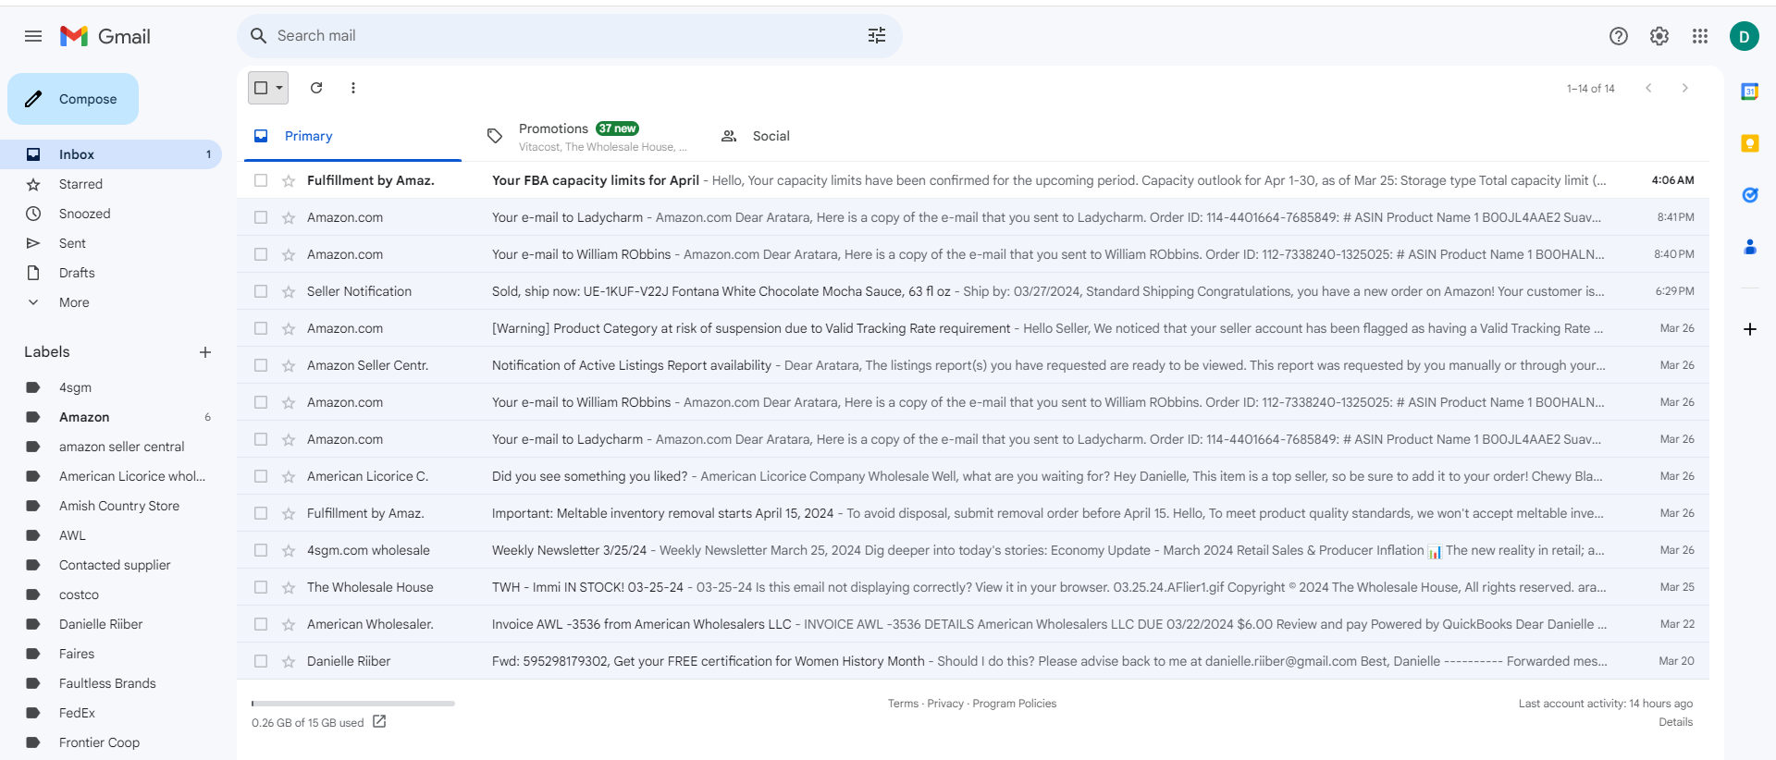Star the 4sgm.com wholesale email

(289, 550)
